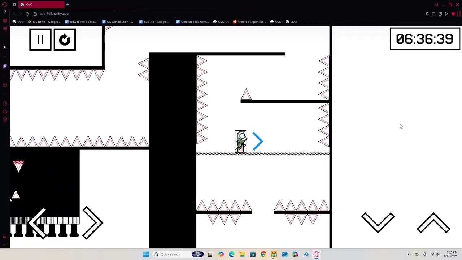Open the sidebar player icon
462x260 pixels.
(x=5, y=85)
